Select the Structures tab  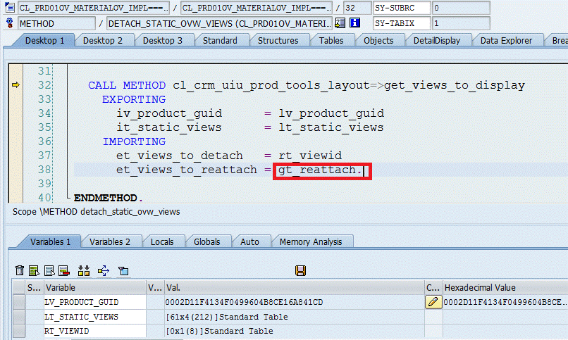[278, 41]
